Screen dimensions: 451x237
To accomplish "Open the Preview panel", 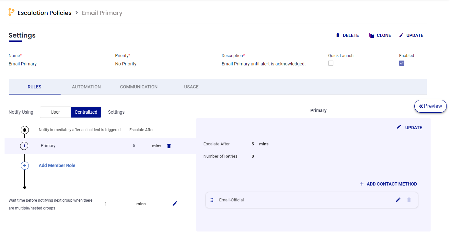I will coord(430,106).
